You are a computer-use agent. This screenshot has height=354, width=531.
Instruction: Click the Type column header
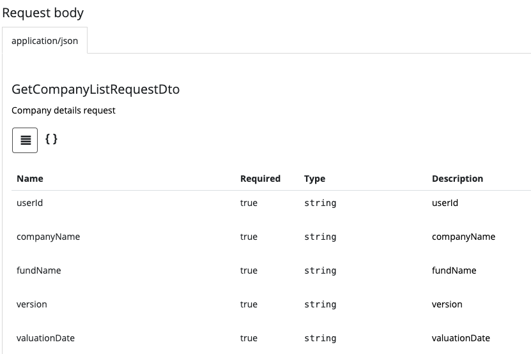click(x=314, y=179)
